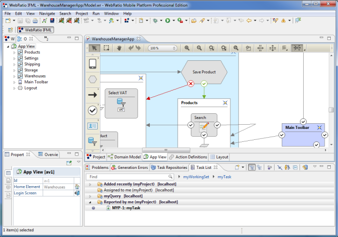Screen dimensions: 338x237
Task: Select the Select VAT component
Action: (x=121, y=103)
